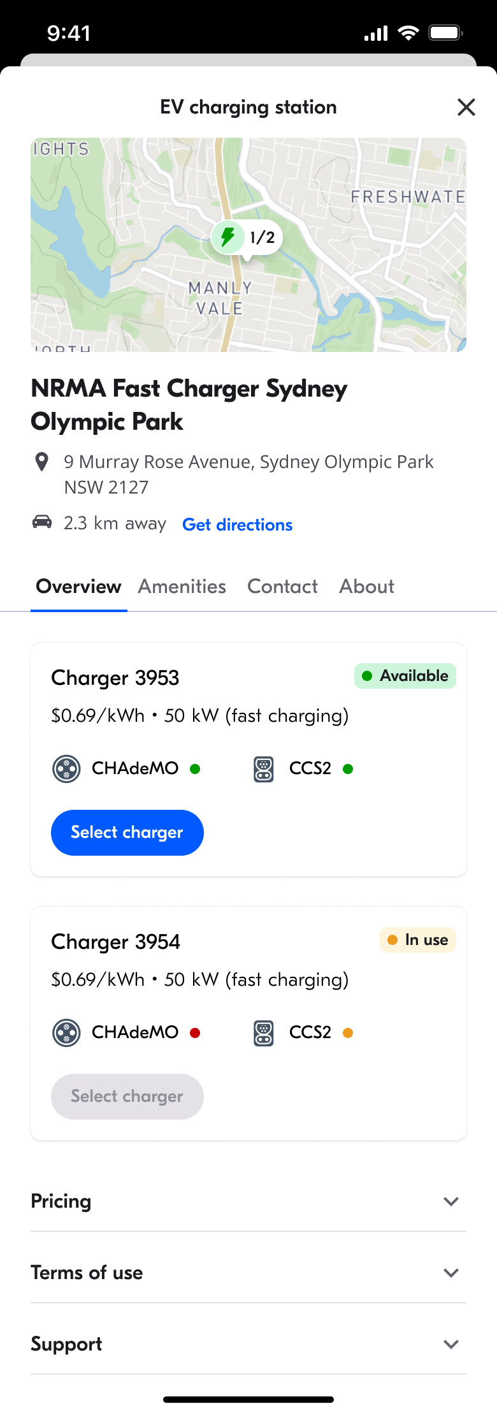Tap the location pin icon by address
The height and width of the screenshot is (1413, 497).
42,462
